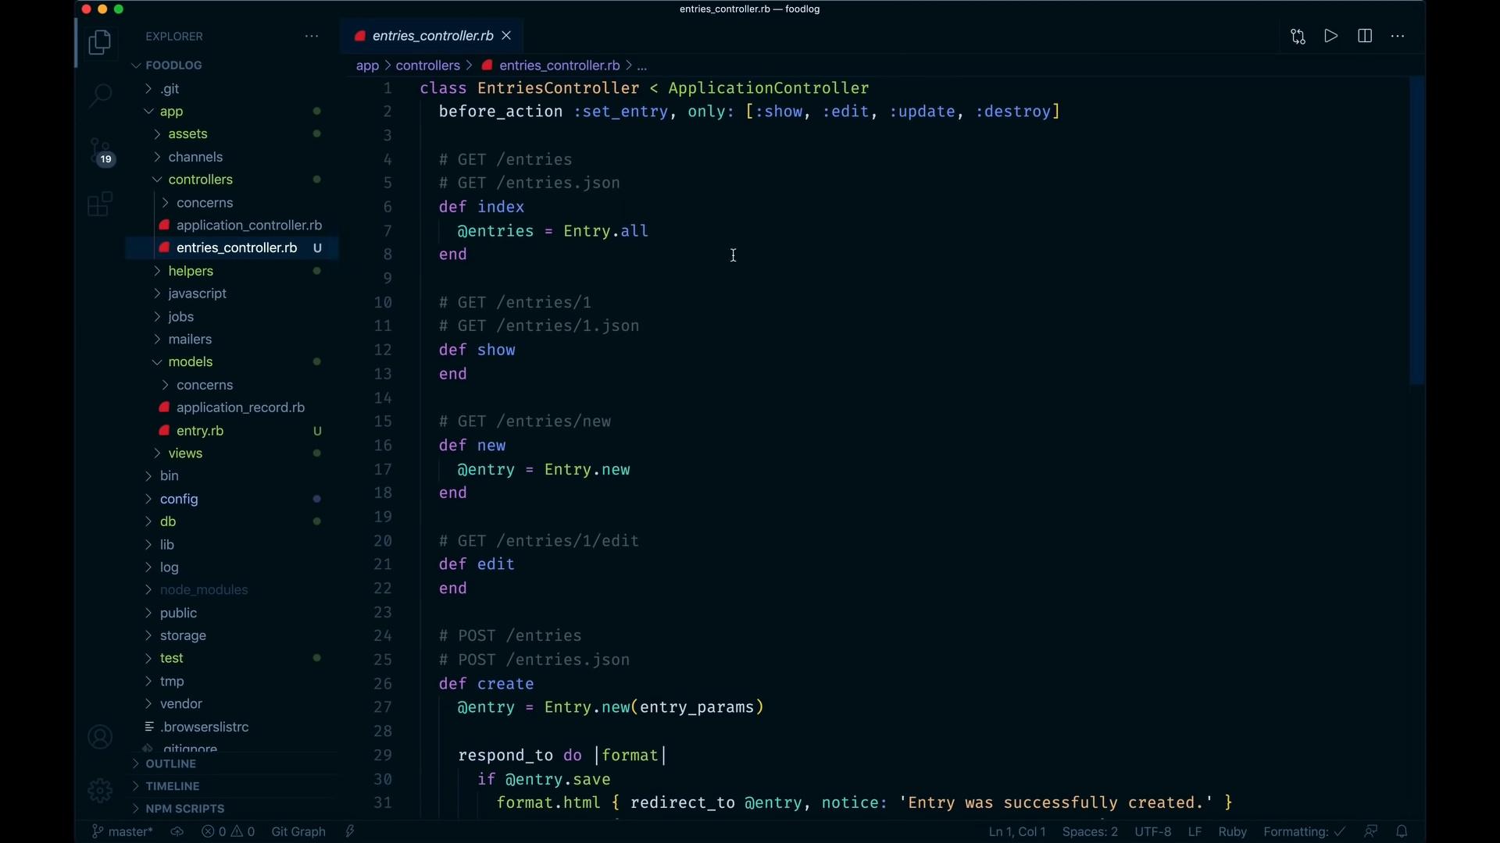The height and width of the screenshot is (843, 1500).
Task: Click the Synchronize Changes cloud icon
Action: [177, 833]
